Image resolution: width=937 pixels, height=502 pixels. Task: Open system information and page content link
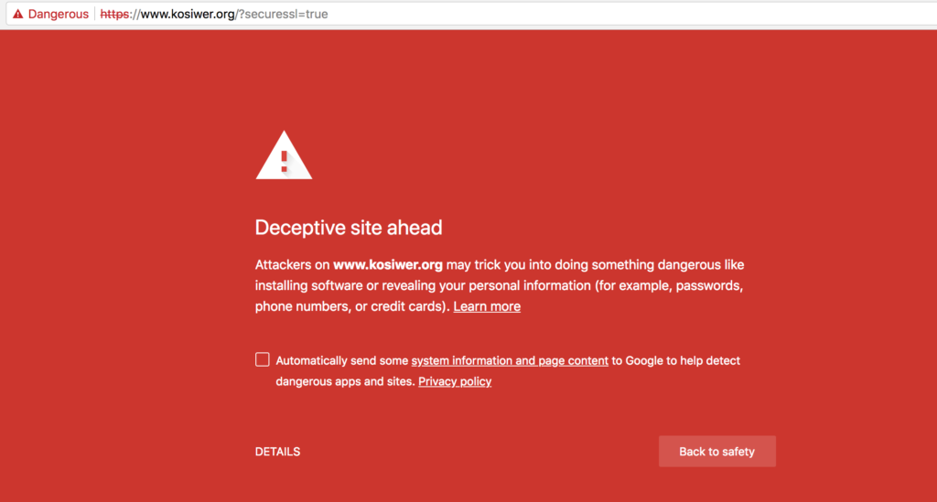pyautogui.click(x=510, y=360)
